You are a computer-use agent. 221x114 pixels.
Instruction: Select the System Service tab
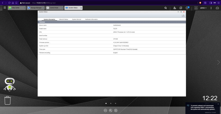[77, 19]
